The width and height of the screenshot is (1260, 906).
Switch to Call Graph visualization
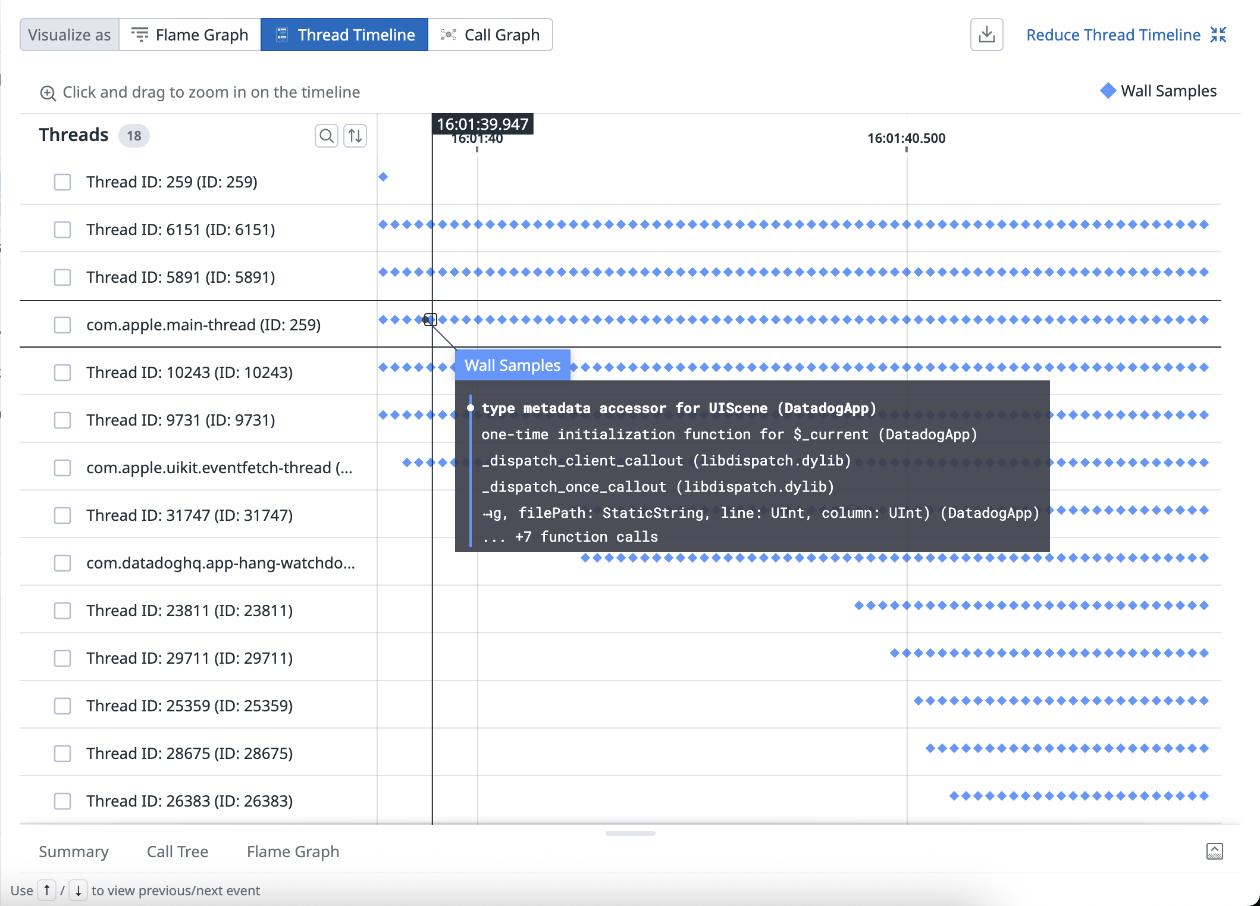tap(490, 35)
